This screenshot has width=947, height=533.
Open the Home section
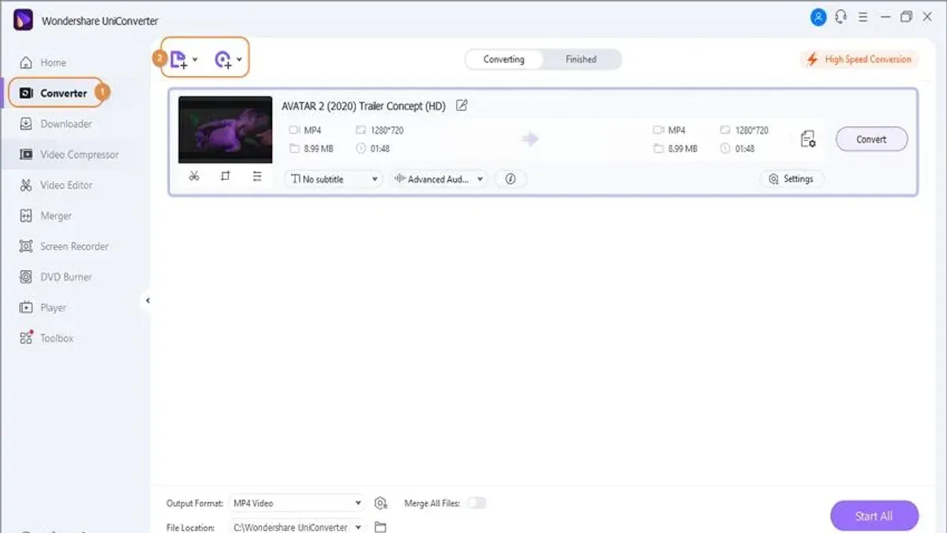point(43,62)
